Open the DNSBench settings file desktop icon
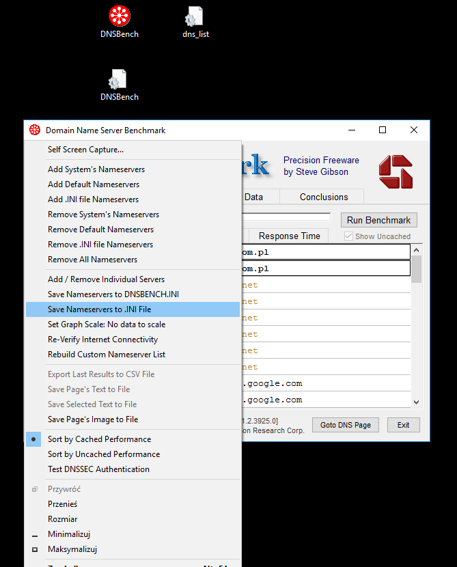This screenshot has height=567, width=457. point(120,79)
